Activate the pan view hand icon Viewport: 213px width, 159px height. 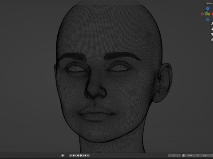(x=212, y=29)
